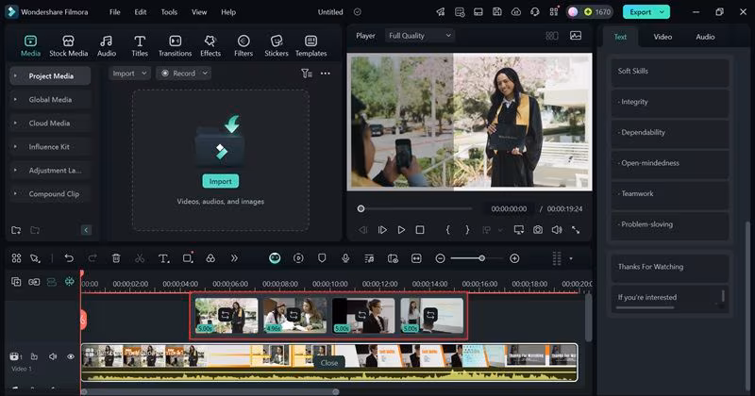755x396 pixels.
Task: Step to the next frame
Action: 382,230
